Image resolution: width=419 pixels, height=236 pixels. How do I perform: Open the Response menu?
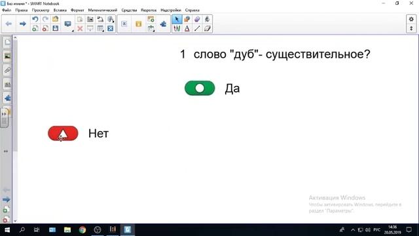149,10
